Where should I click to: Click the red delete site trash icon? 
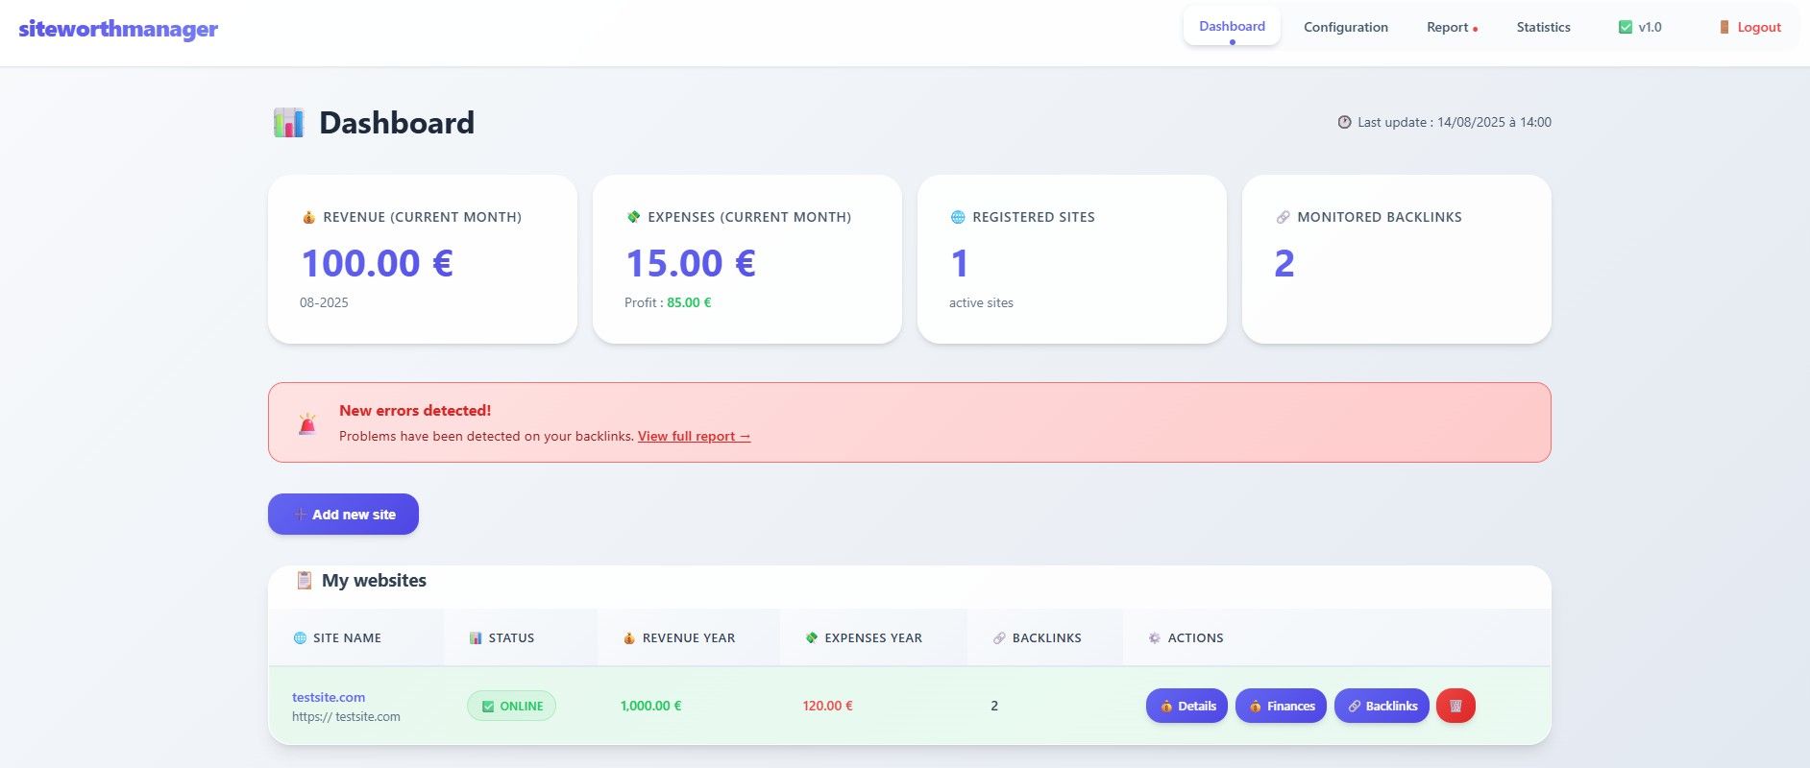coord(1455,706)
